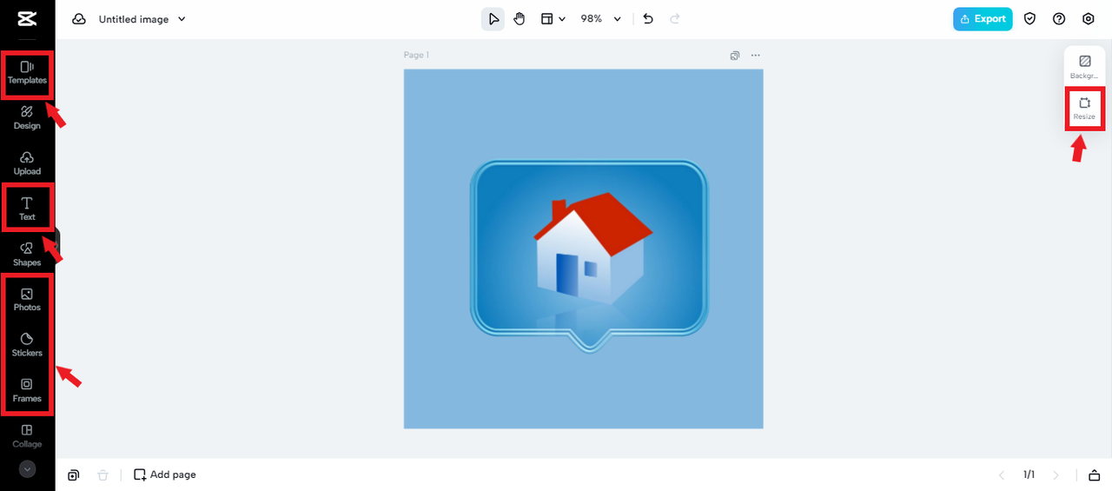Expand more sidebar tools with down chevron

(27, 469)
